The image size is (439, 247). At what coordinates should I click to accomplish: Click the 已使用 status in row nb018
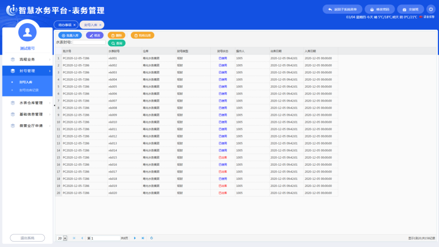(x=223, y=179)
